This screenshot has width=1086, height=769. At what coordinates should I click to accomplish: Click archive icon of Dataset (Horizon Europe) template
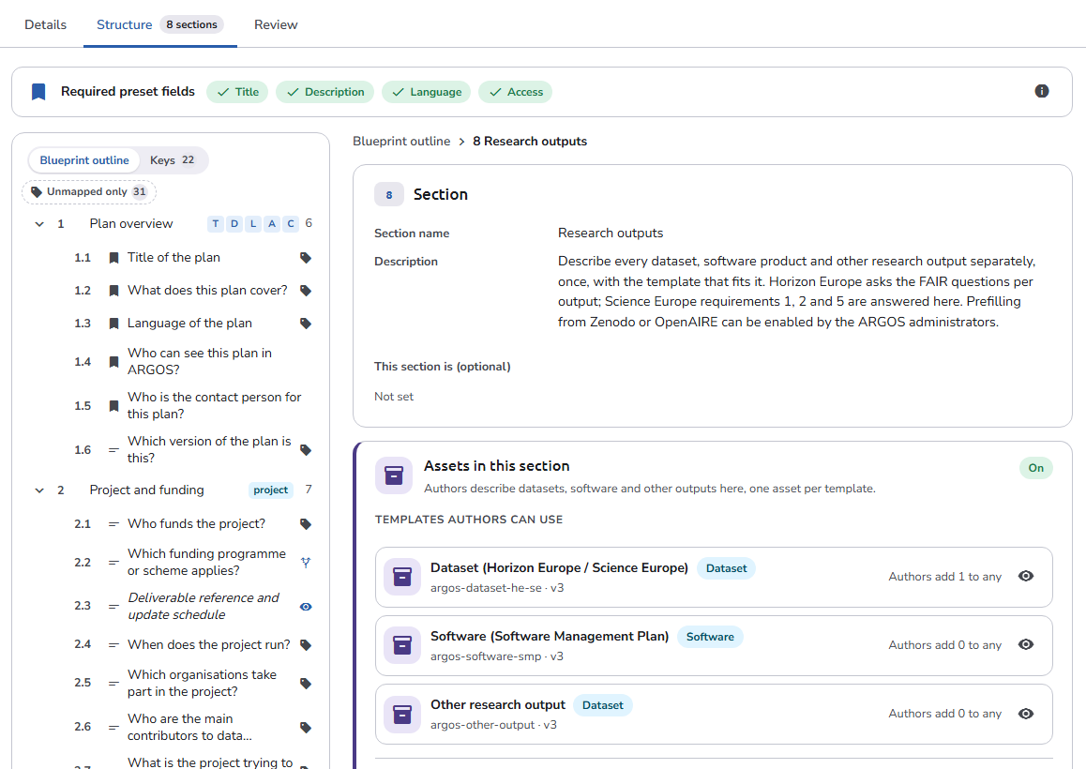(402, 577)
